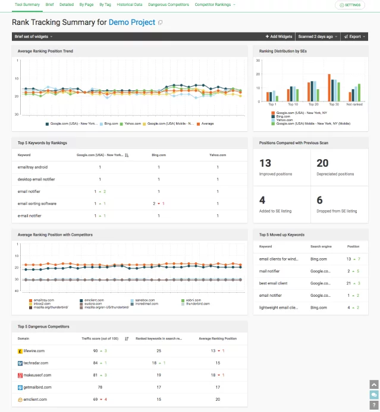Click lifewire.com favicon icon
Screen dimensions: 380x412
click(20, 351)
